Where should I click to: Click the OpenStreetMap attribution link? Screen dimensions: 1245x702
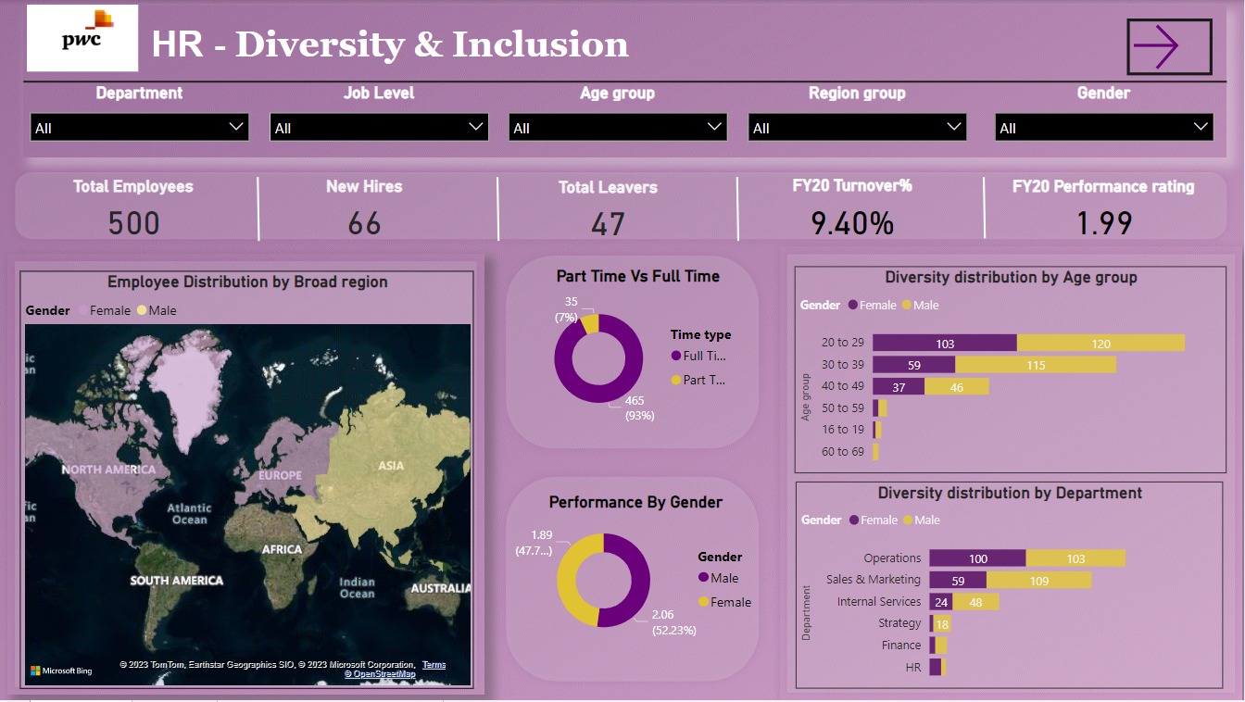380,674
